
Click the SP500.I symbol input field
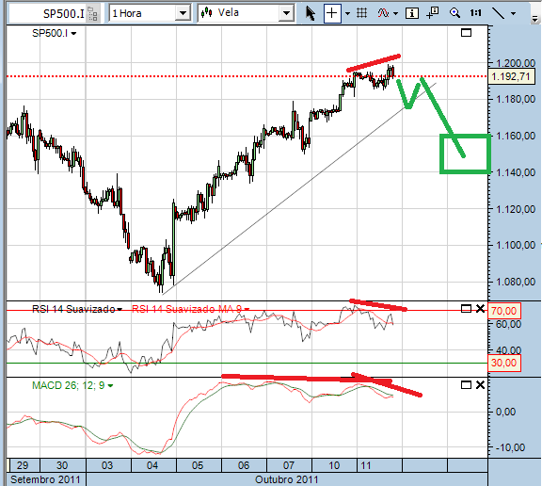(48, 13)
